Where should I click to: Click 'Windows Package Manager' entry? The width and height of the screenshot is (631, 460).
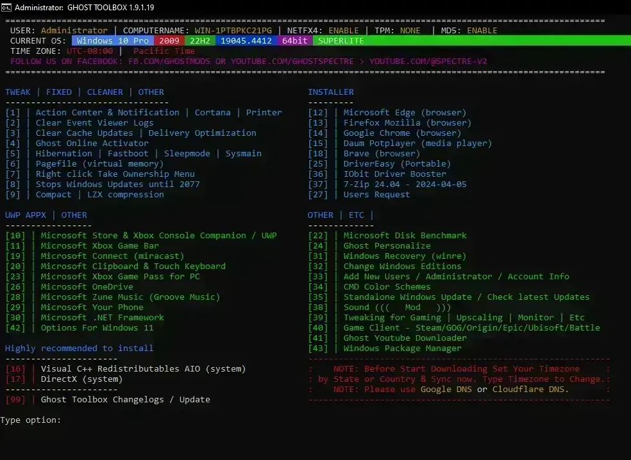[385, 349]
